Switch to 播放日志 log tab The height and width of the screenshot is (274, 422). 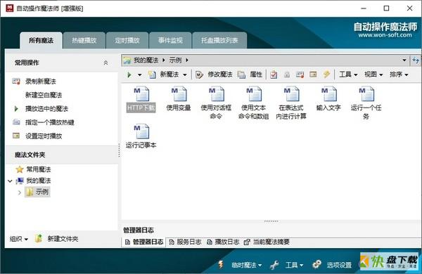coord(223,242)
